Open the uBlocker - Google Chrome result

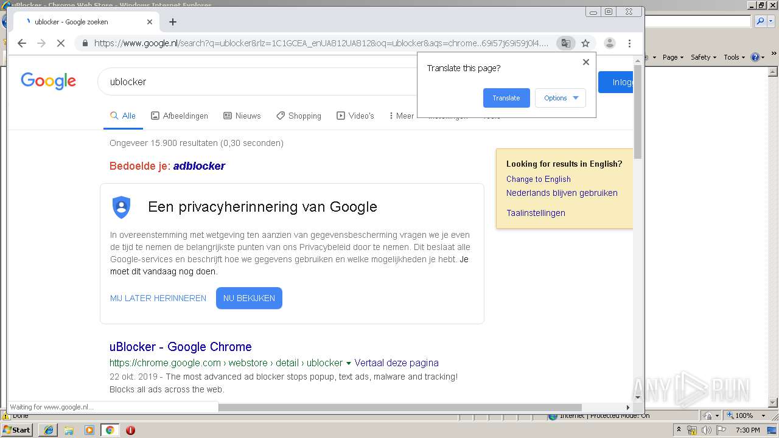point(181,347)
